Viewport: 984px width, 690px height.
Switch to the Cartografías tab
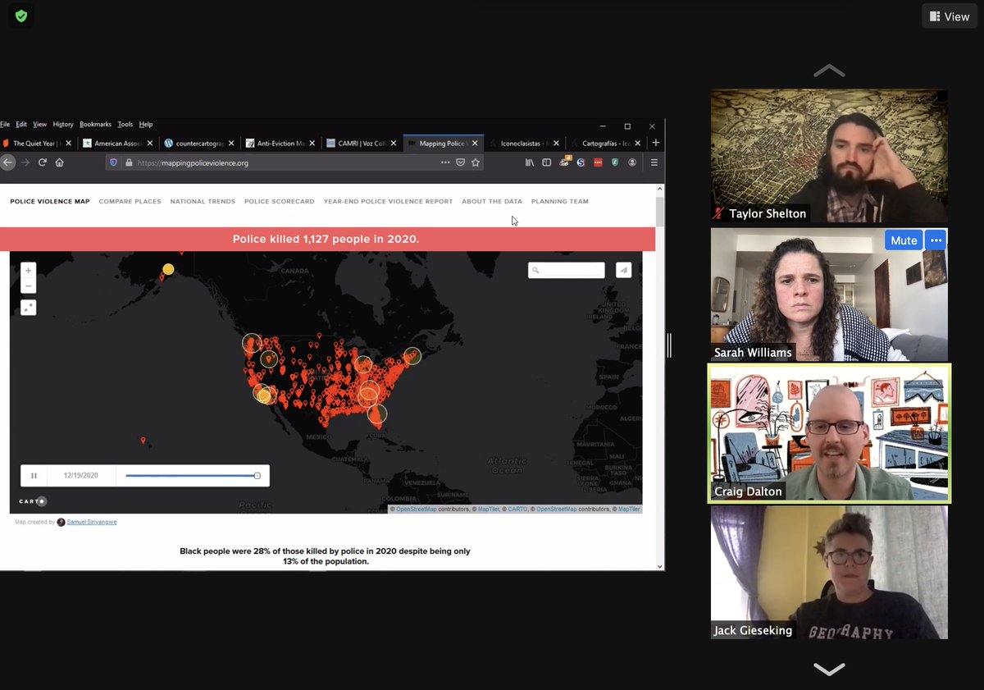pos(605,144)
